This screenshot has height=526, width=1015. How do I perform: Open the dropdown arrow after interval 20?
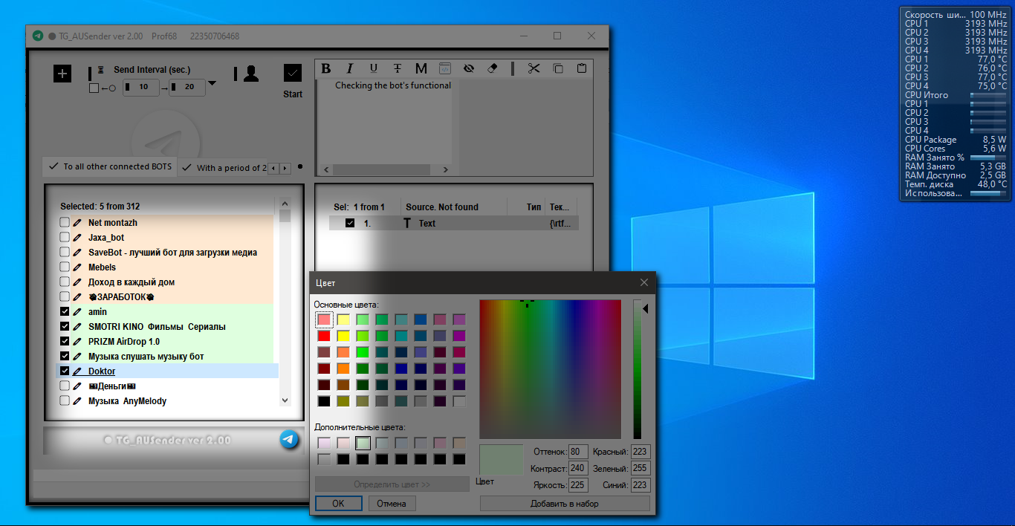[212, 84]
